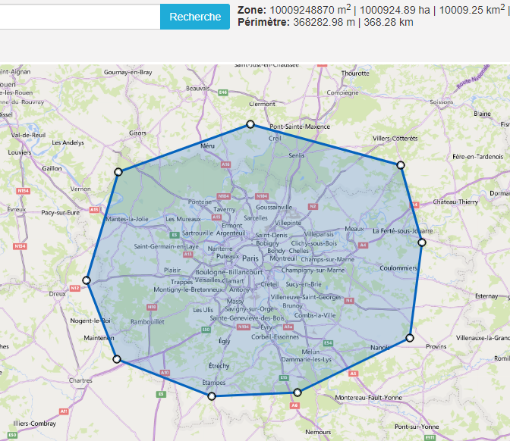Click the A11 road shield near Illiers-Combray

pyautogui.click(x=64, y=411)
